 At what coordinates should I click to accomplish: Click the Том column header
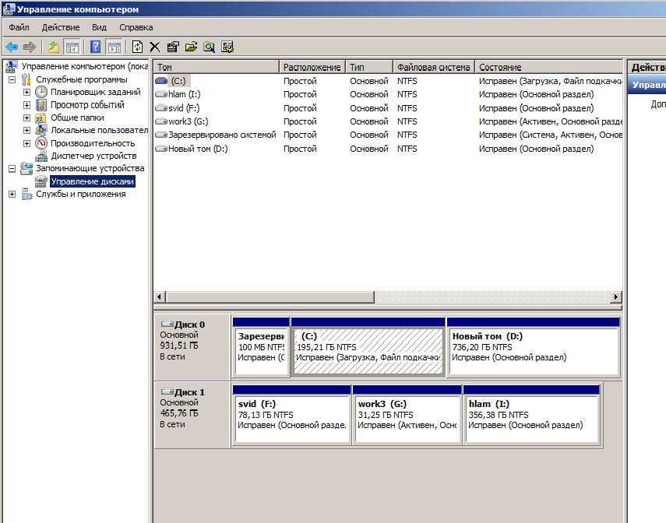[x=216, y=68]
